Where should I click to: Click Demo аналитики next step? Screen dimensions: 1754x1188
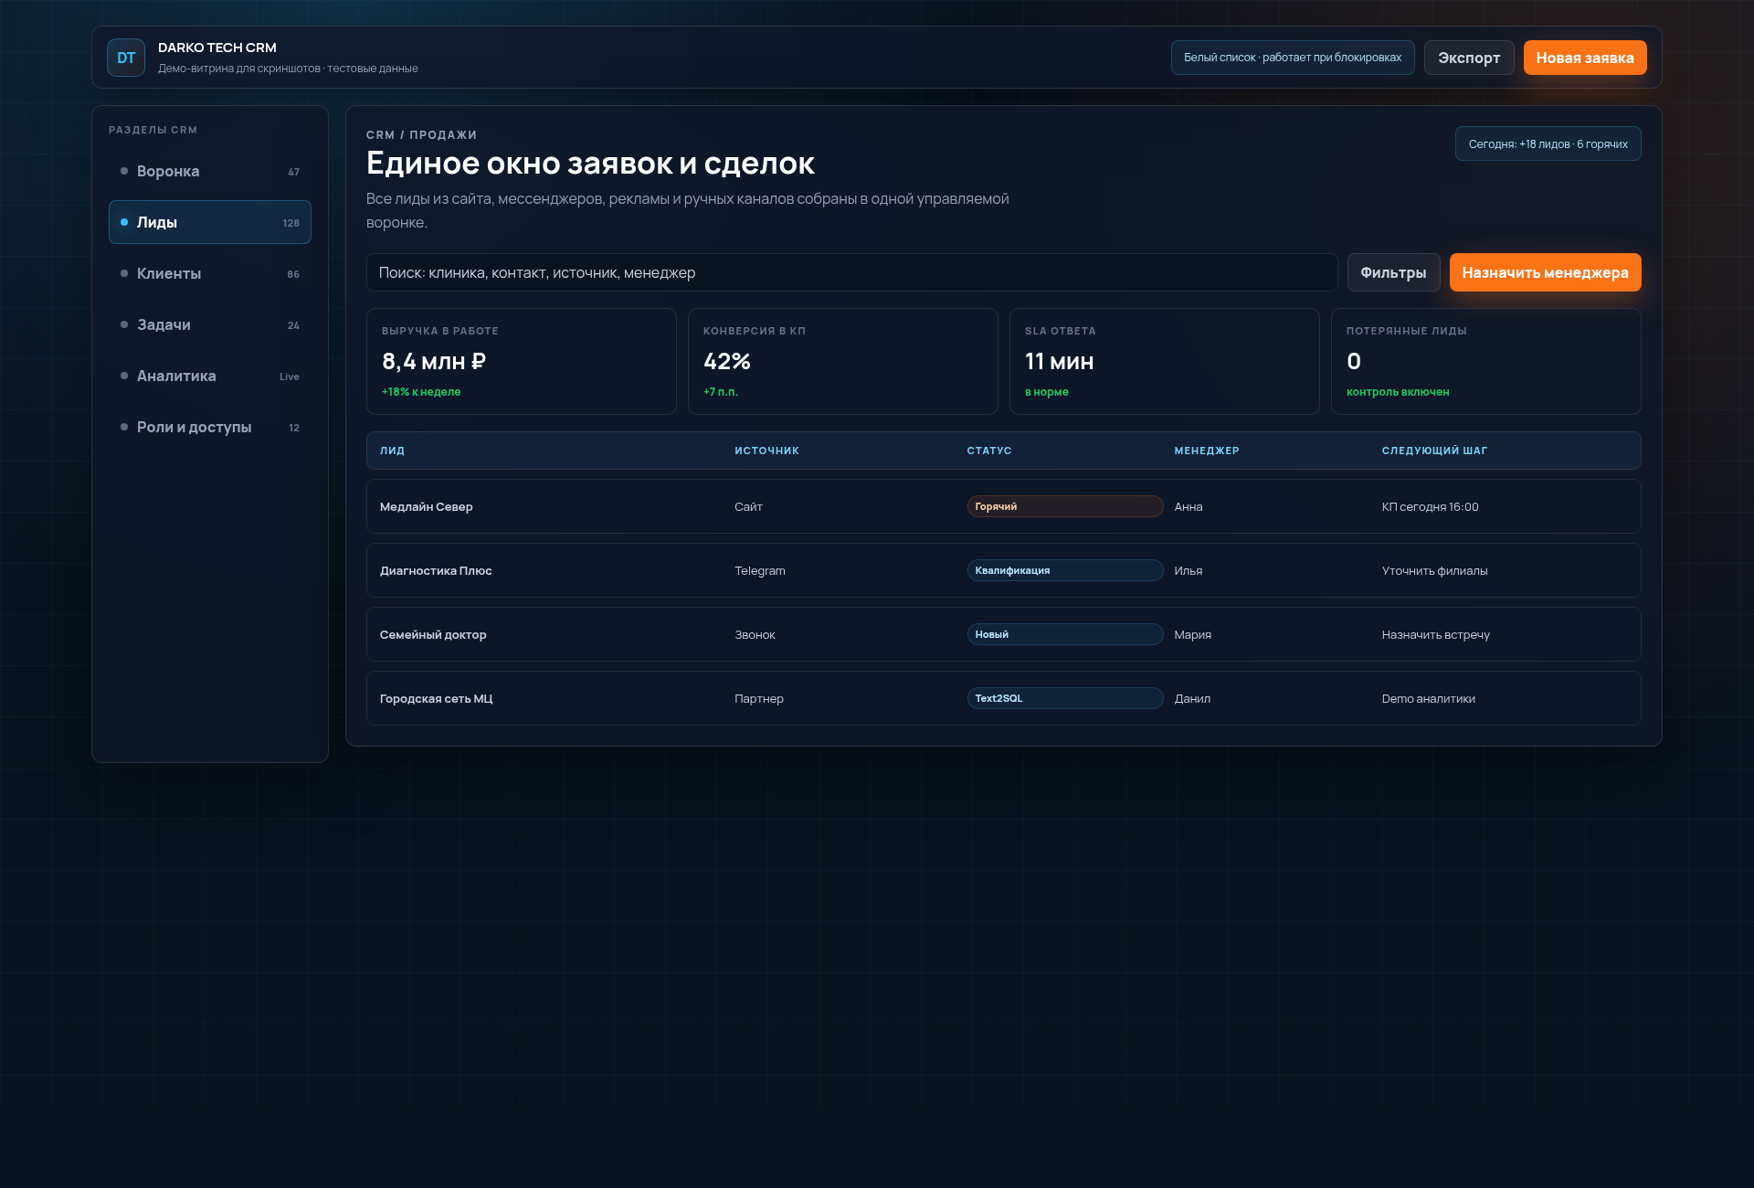(1428, 698)
